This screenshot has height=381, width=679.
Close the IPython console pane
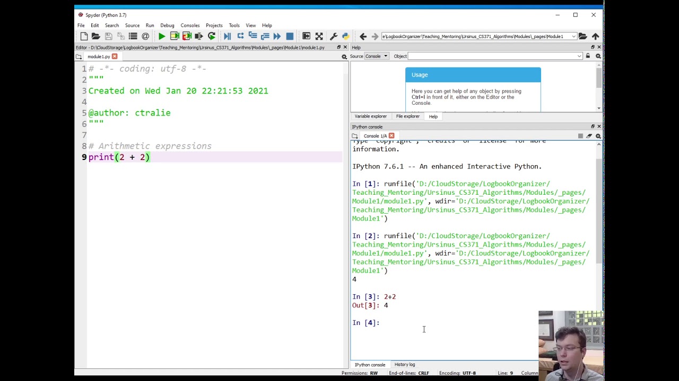599,126
